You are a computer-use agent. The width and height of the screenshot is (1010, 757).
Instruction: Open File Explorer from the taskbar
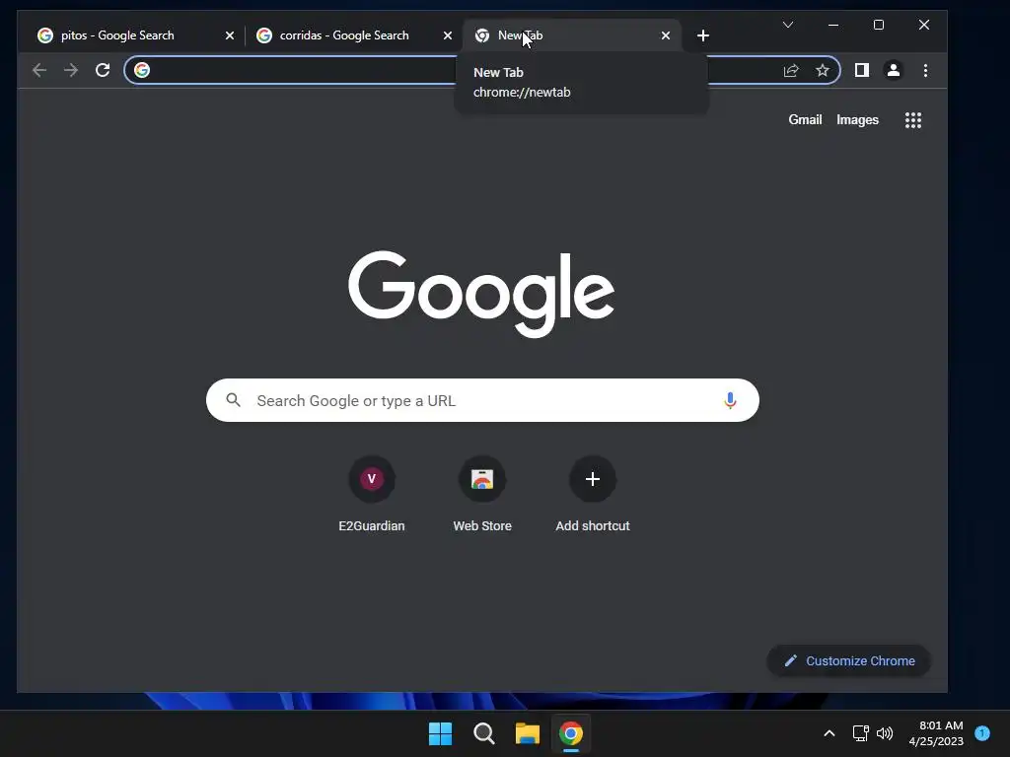point(528,733)
